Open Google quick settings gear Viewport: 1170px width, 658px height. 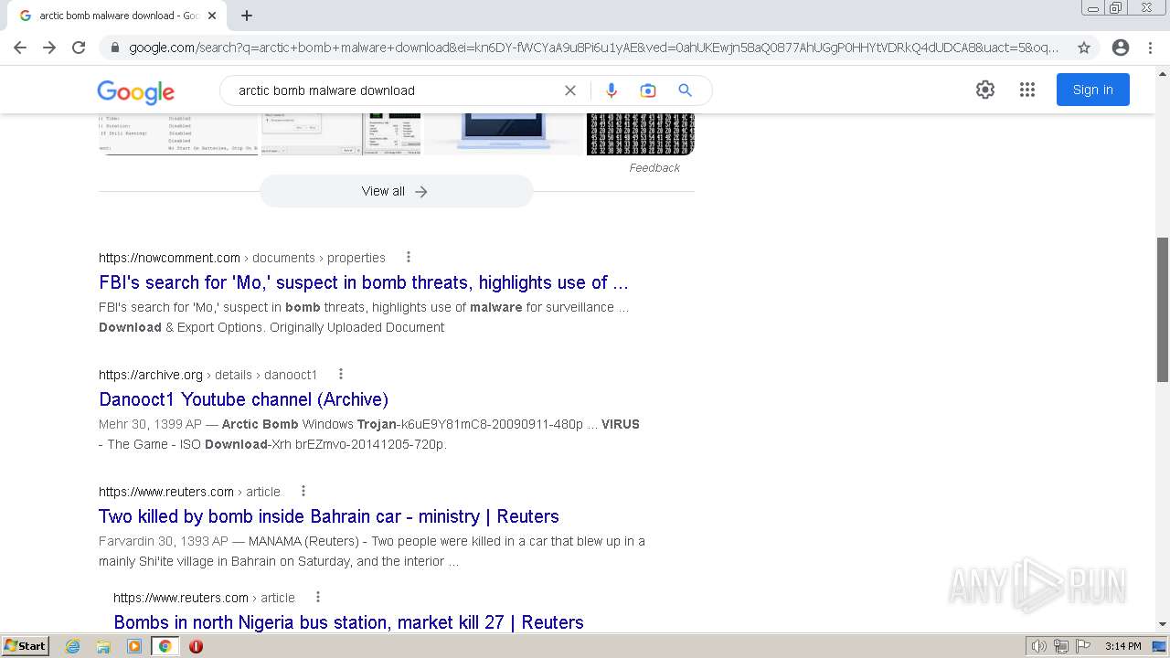985,90
